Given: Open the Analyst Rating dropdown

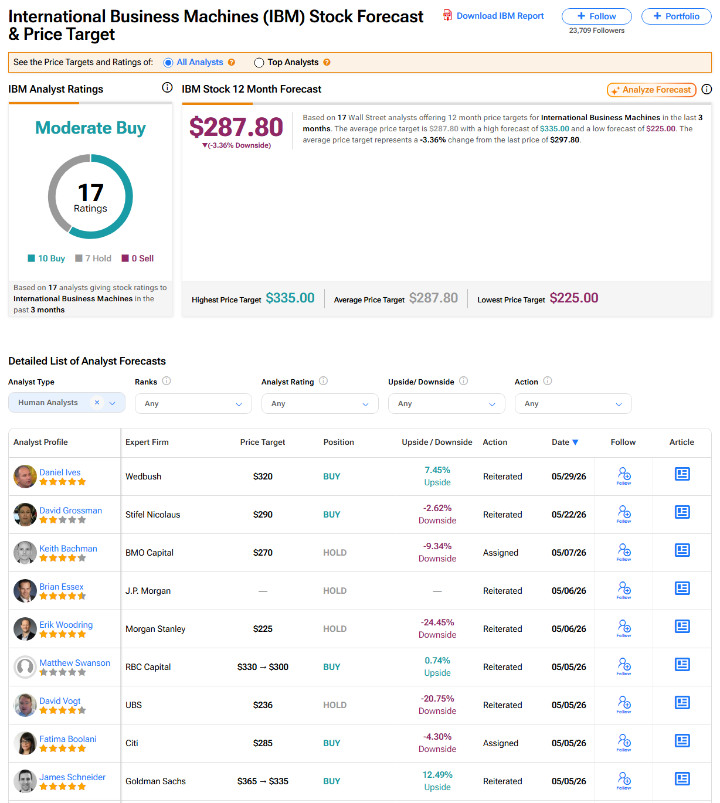Looking at the screenshot, I should 320,404.
